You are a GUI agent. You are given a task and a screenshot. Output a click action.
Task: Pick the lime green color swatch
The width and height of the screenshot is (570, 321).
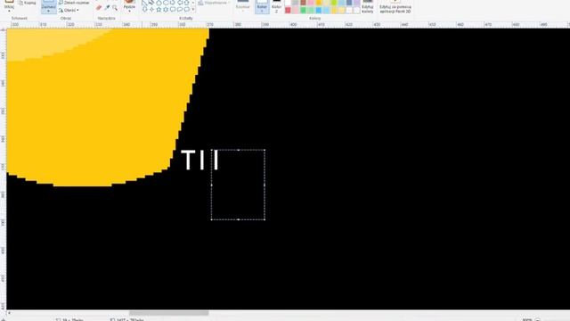tap(334, 3)
